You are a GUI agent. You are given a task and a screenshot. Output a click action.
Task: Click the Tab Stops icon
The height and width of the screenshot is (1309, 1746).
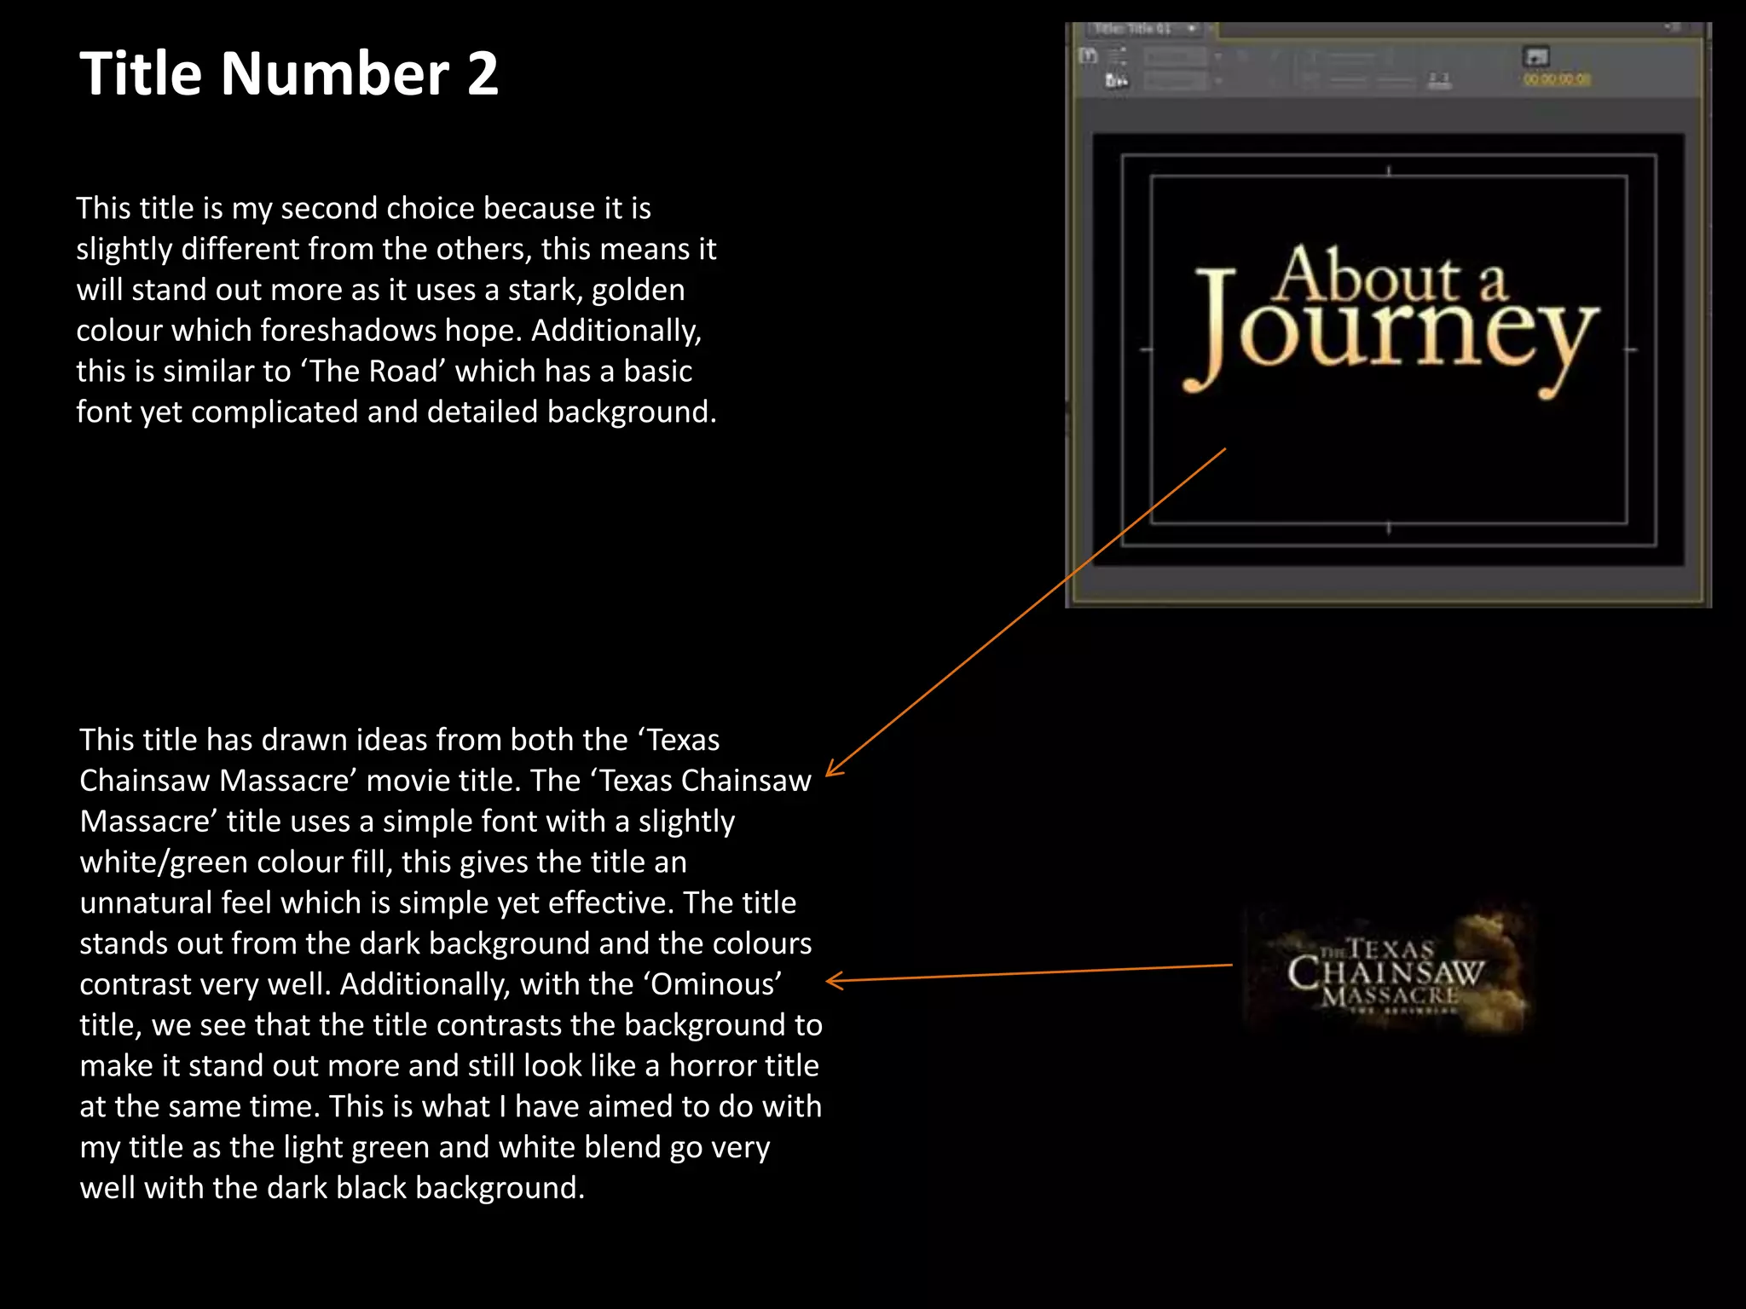(x=1439, y=79)
